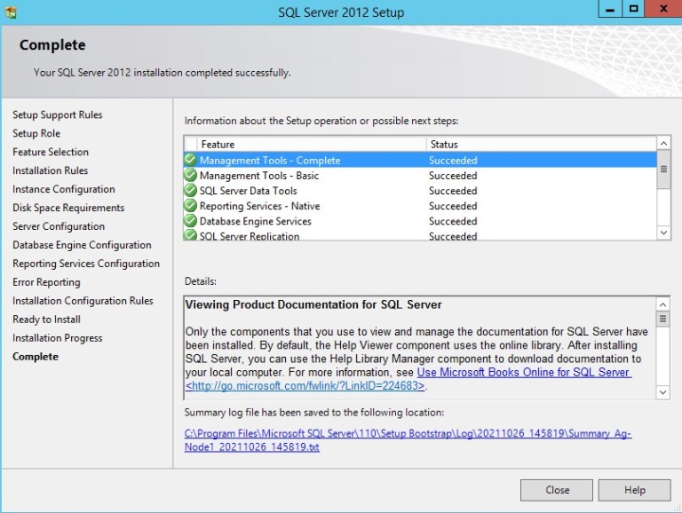Open the Use Microsoft Books Online link
The image size is (682, 513).
pos(524,373)
